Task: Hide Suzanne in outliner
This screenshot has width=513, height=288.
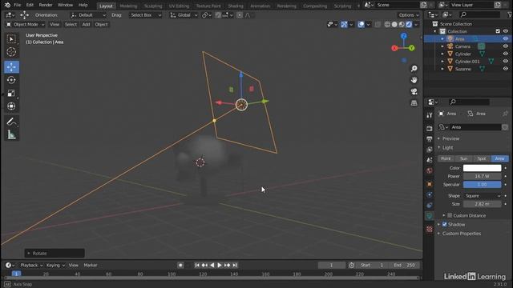Action: coord(506,69)
